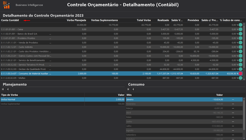Viewport: 246px width, 140px height.
Task: Open ellipsis for Junho consumption row
Action: coord(233,122)
